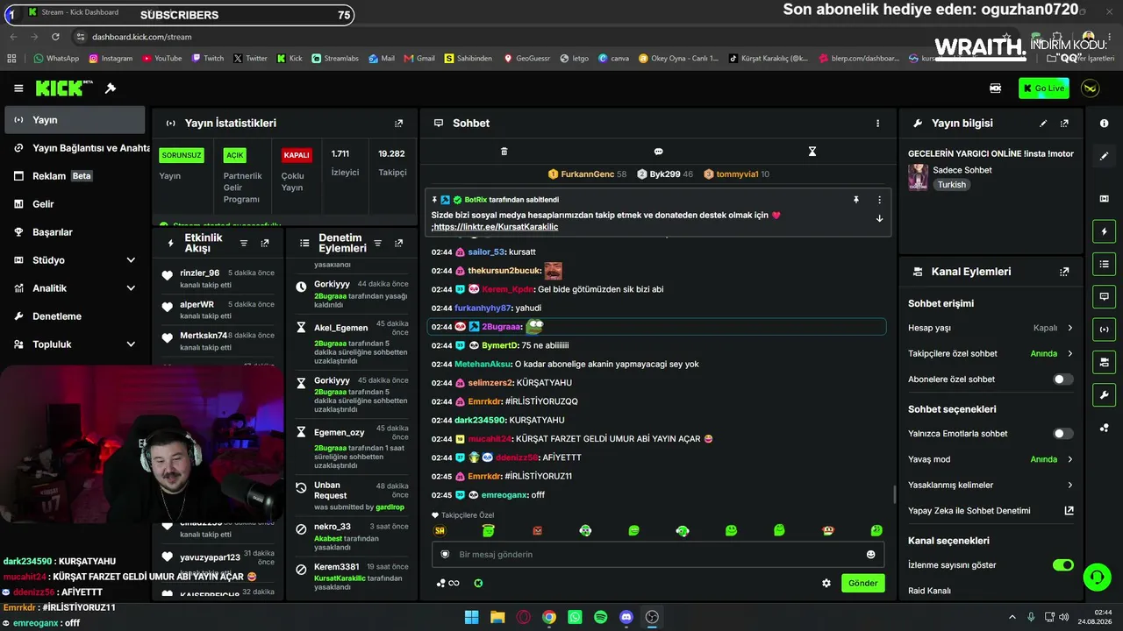1123x631 pixels.
Task: Click the gavel icon next to Kick logo
Action: [111, 89]
